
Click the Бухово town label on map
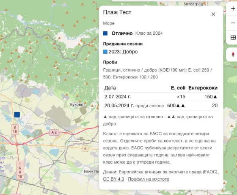[x=77, y=105]
